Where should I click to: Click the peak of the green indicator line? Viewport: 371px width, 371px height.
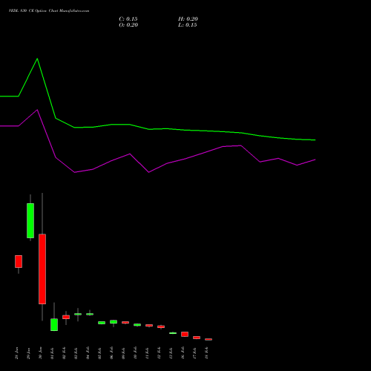click(37, 59)
